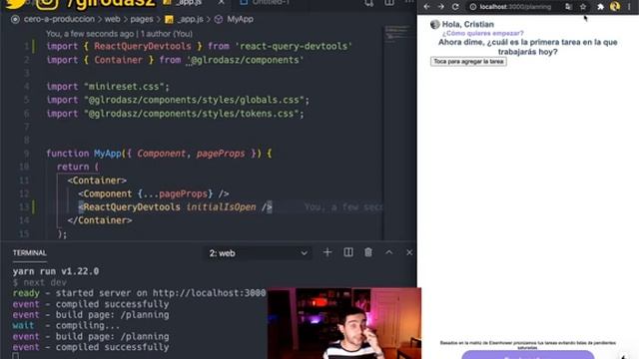Open the browser three-dot menu
This screenshot has height=359, width=639.
[629, 7]
